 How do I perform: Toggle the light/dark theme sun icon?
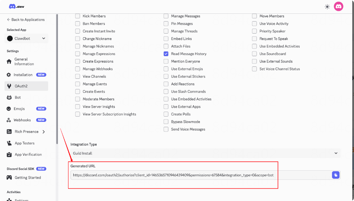tap(327, 7)
